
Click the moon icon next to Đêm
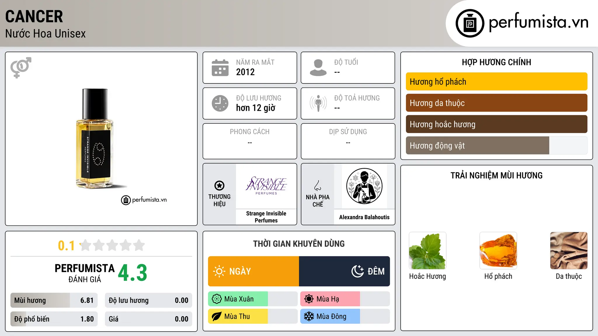tap(357, 271)
